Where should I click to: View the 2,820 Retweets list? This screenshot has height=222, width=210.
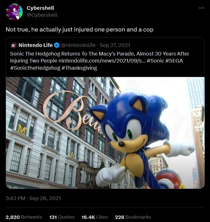[24, 217]
